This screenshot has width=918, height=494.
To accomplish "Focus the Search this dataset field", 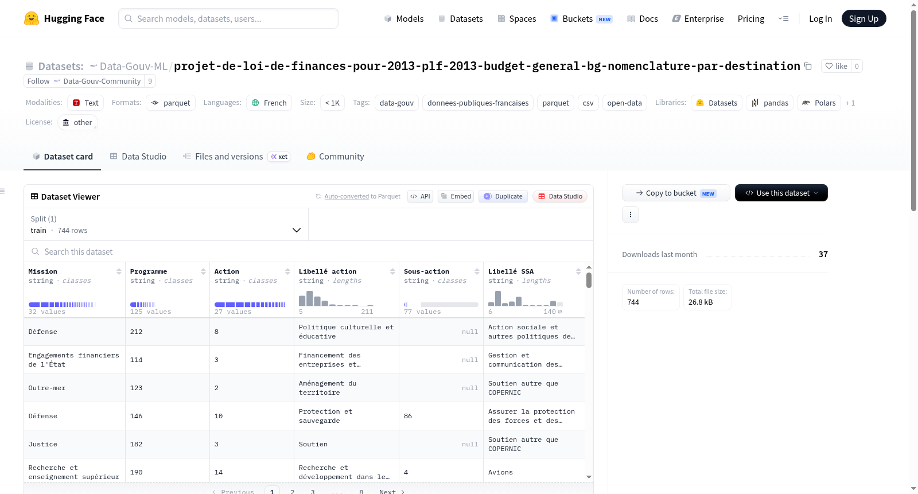I will [x=309, y=251].
